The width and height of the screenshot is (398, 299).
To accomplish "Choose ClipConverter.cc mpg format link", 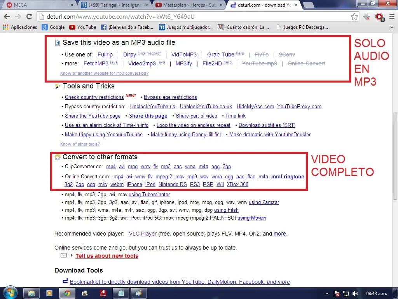I will [x=133, y=167].
